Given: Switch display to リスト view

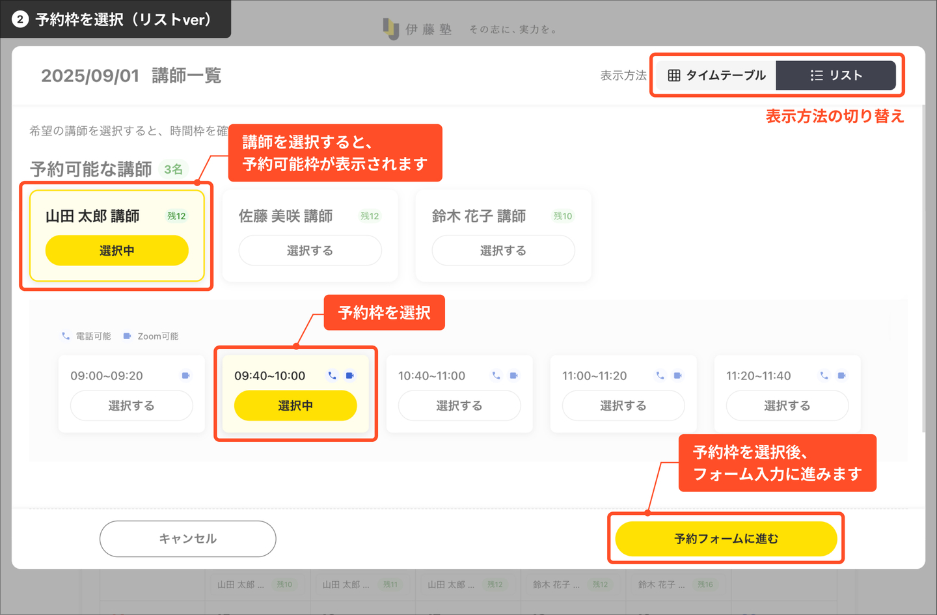Looking at the screenshot, I should coord(835,75).
